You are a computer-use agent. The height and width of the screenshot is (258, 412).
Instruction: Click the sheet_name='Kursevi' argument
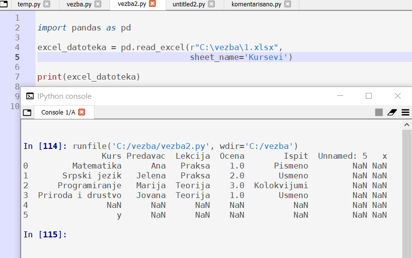click(x=239, y=57)
